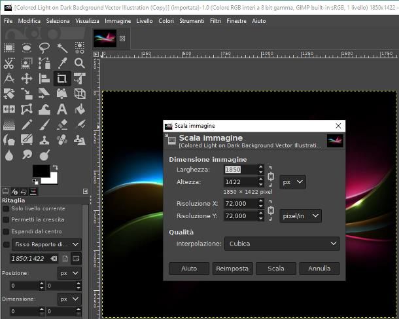Select the Clone stamp tool

[44, 140]
